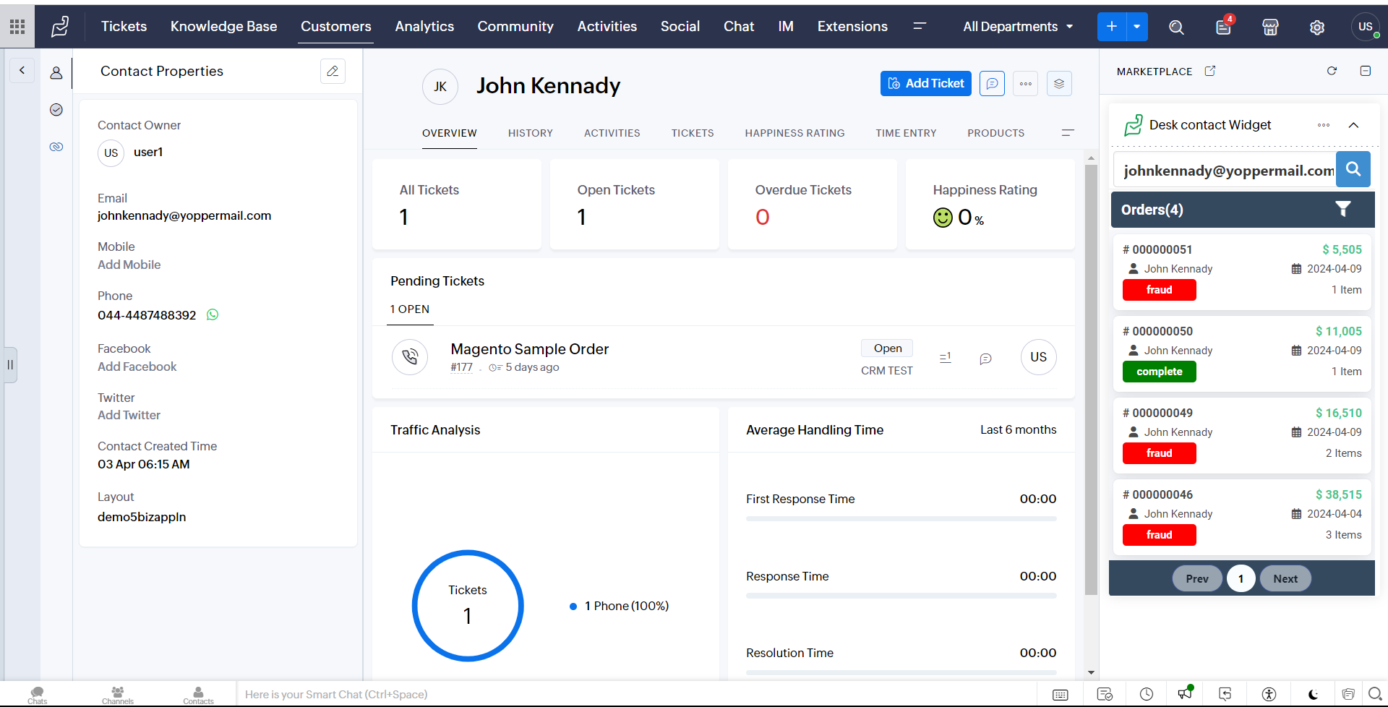Expand the dropdown arrow beside the plus button
1388x707 pixels.
1137,27
